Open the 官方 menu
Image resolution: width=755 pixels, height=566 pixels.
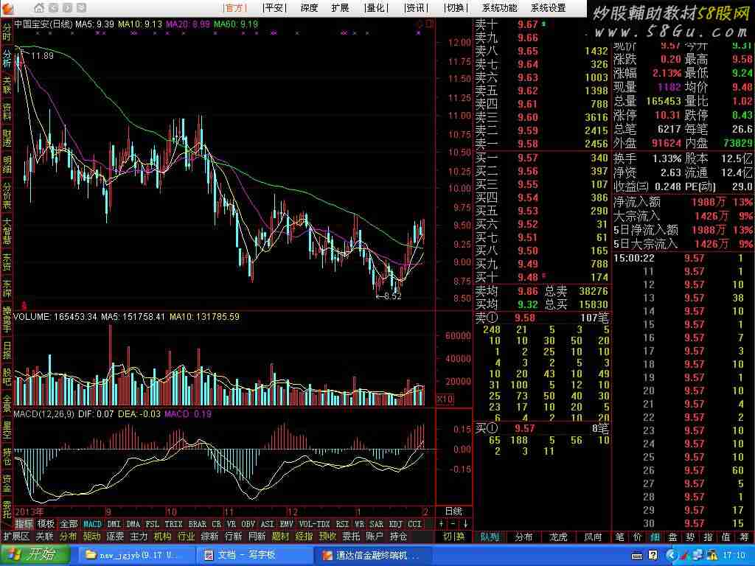pos(234,7)
